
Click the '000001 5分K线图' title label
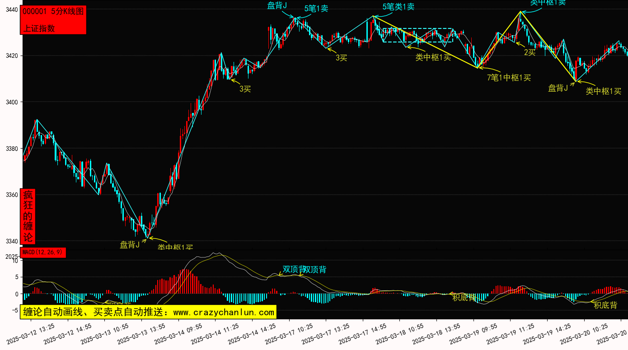point(53,12)
